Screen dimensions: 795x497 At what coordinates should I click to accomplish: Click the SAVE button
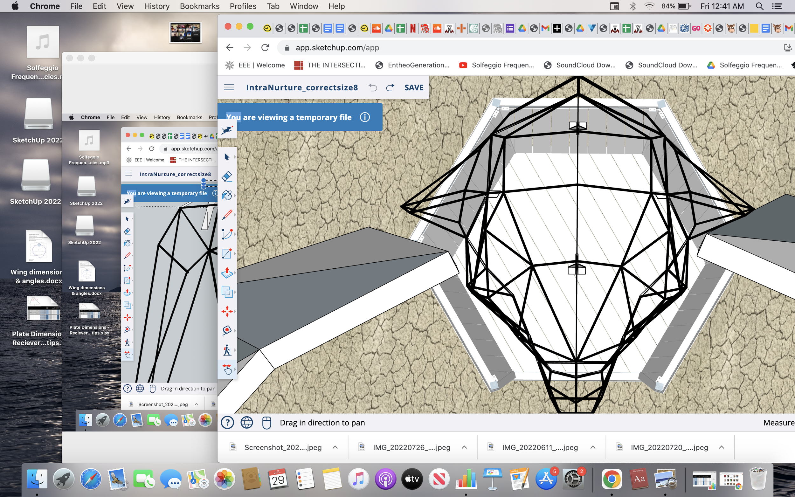[x=414, y=87]
